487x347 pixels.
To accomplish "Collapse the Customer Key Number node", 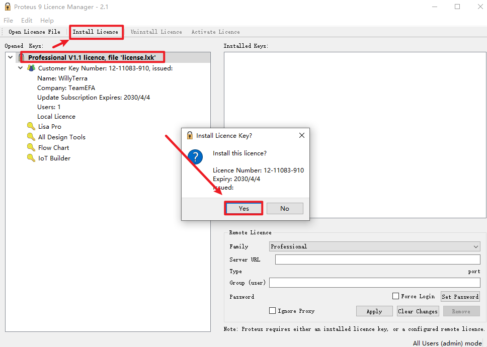I will 20,68.
